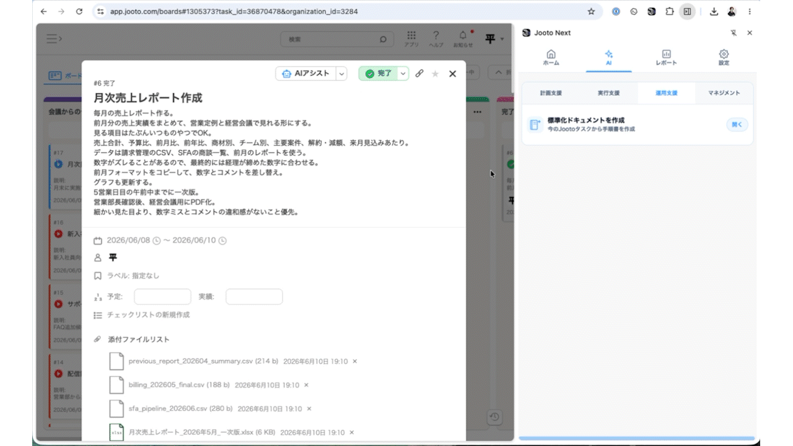Viewport: 793px width, 446px height.
Task: Close the Jooto Next side panel
Action: tap(750, 33)
